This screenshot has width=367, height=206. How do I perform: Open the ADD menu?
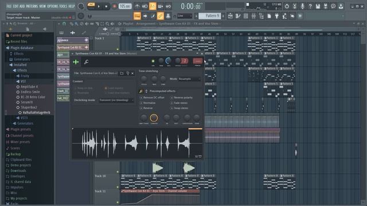click(x=22, y=6)
